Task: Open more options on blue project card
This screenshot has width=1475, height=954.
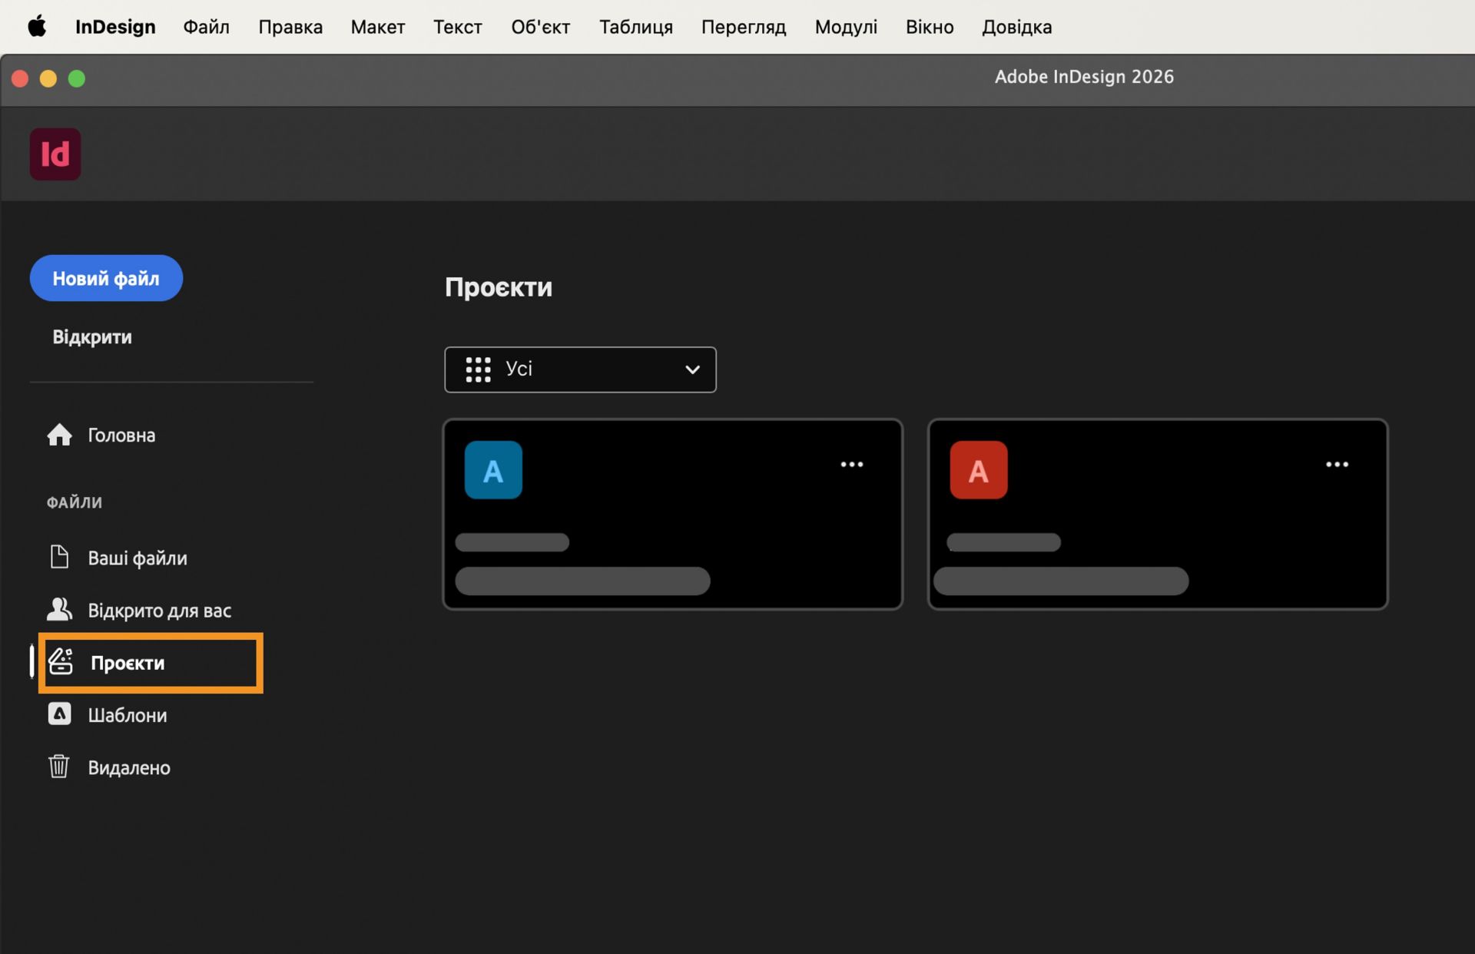Action: 851,465
